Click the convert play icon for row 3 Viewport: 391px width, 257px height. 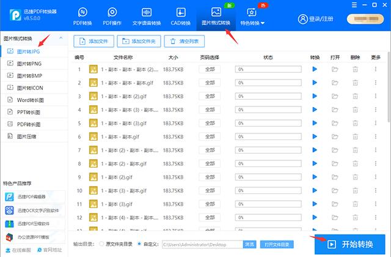tap(315, 96)
